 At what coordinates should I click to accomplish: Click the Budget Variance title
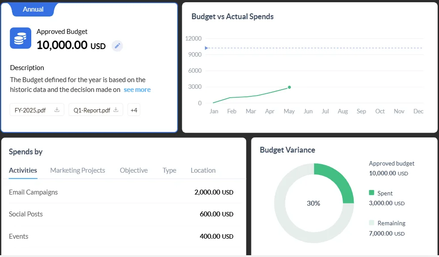(288, 150)
